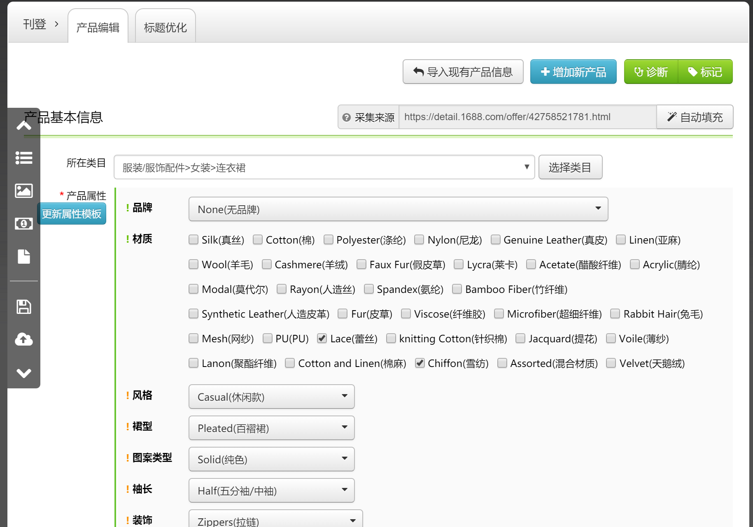Check the PU(PU) material box

coord(268,338)
